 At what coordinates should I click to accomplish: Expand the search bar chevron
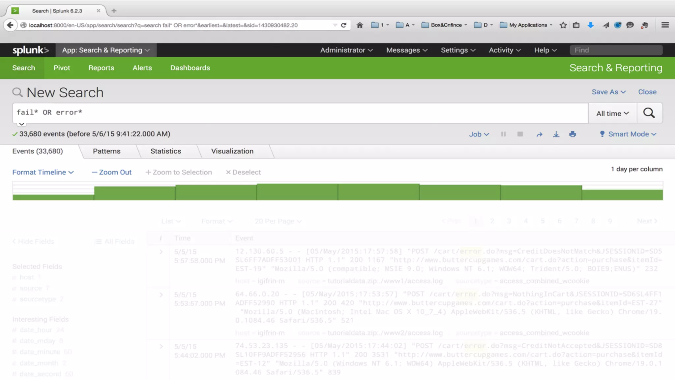pyautogui.click(x=21, y=124)
